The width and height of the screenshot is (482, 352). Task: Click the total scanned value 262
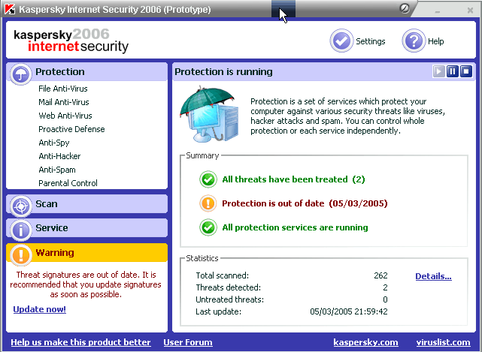pyautogui.click(x=380, y=275)
